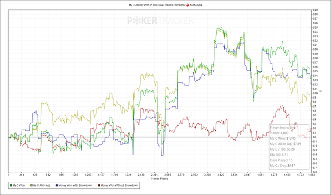Click the 2,993 x-axis tick label
This screenshot has width=331, height=195.
194,175
